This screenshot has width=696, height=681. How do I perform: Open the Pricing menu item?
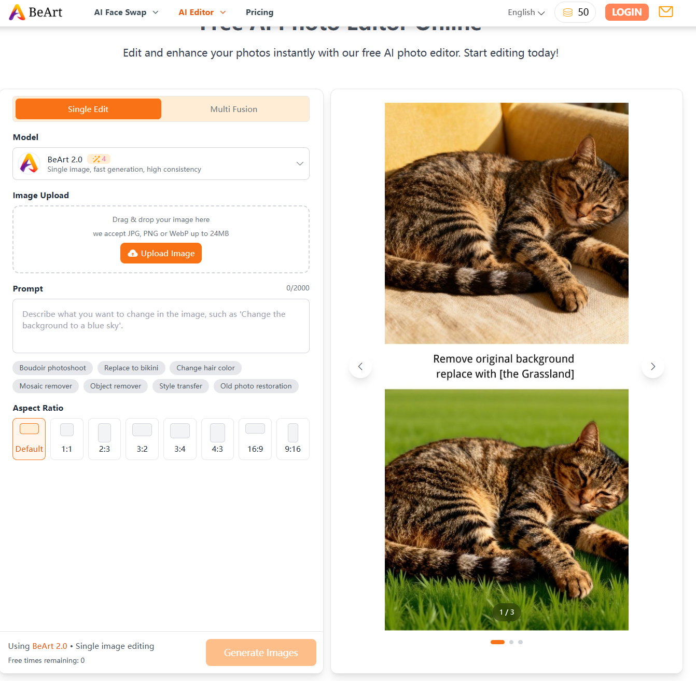click(x=259, y=12)
